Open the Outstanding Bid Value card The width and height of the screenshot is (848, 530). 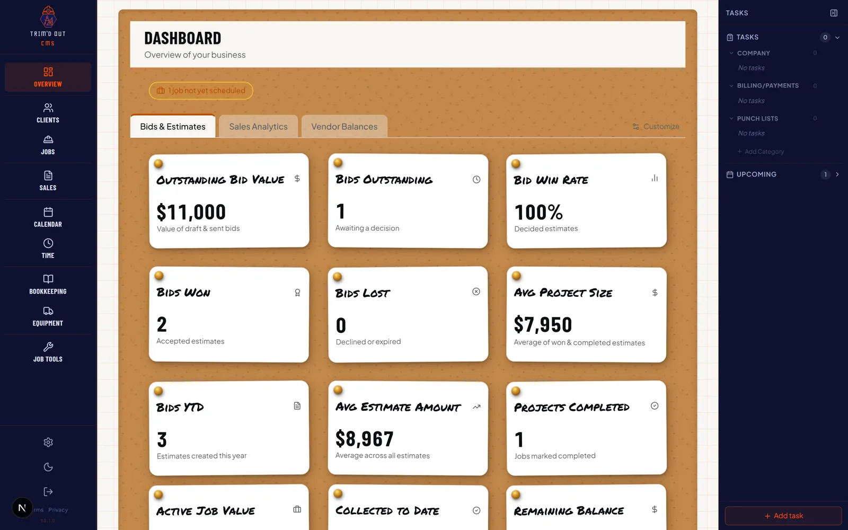[x=229, y=201]
